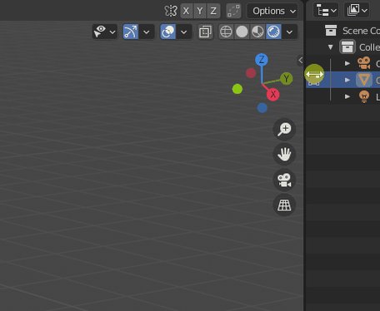
Task: Open shading options dropdown arrow
Action: 289,32
